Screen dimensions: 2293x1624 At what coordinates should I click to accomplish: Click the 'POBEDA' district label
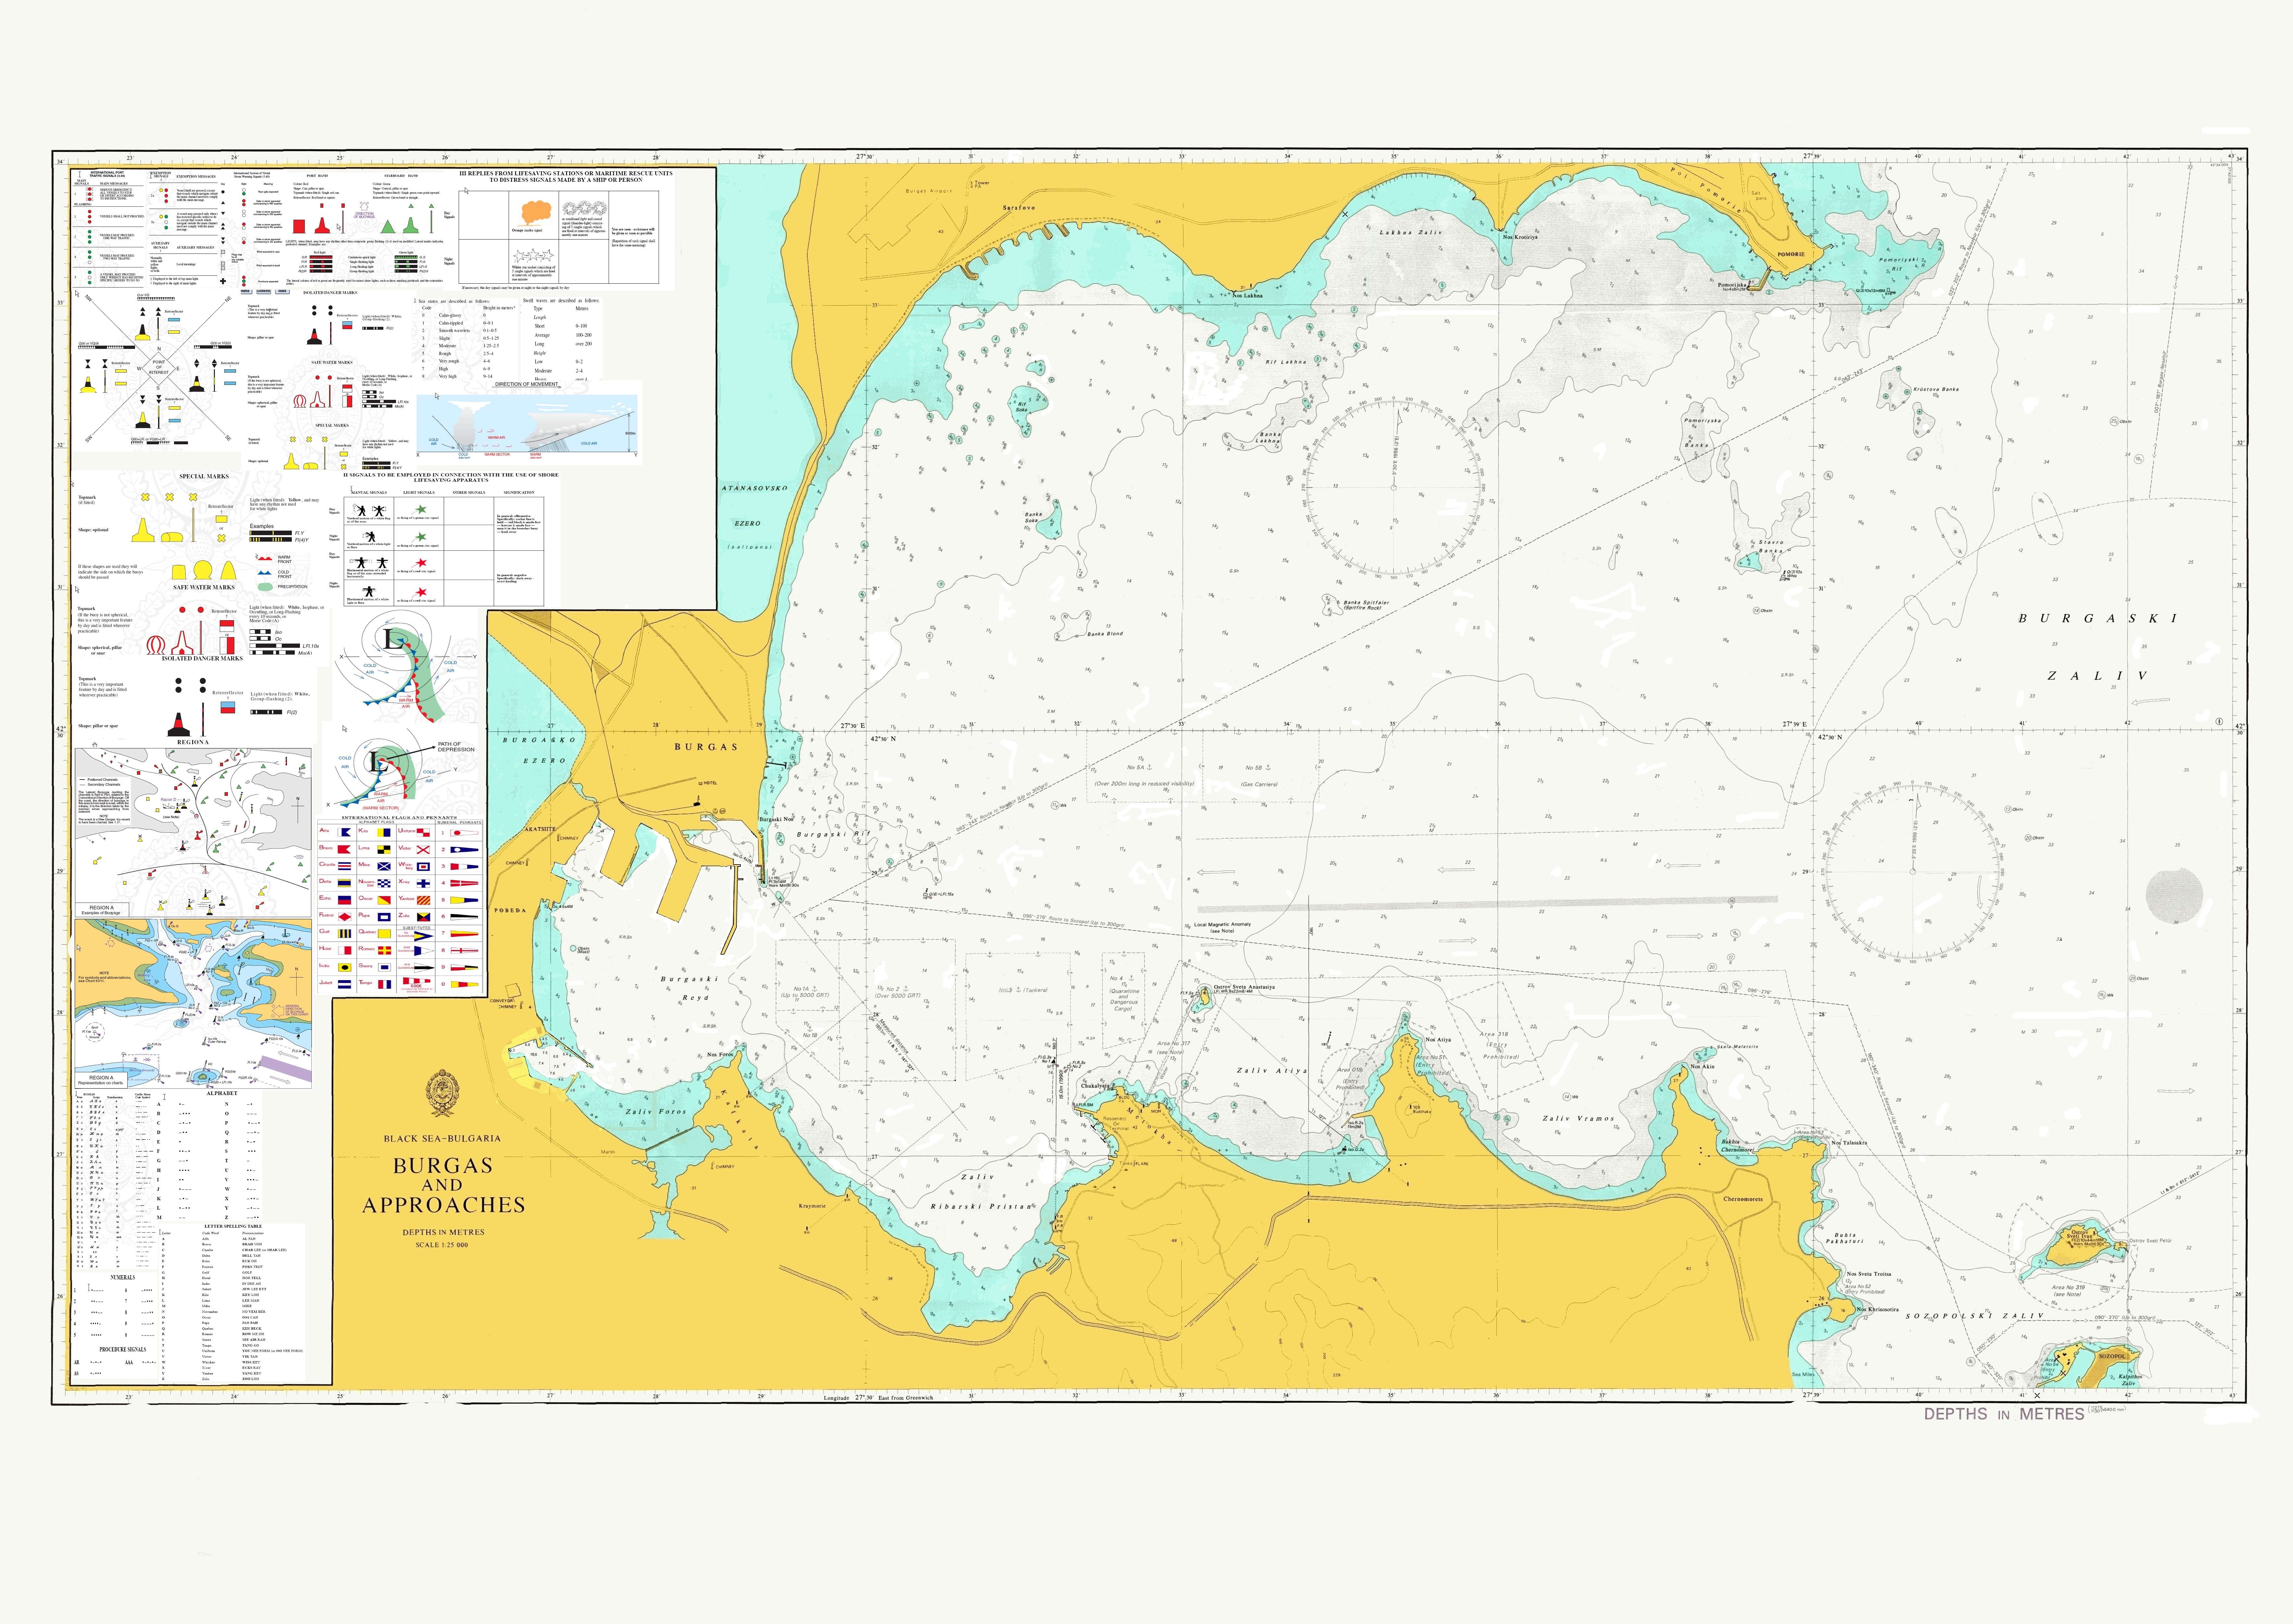click(x=510, y=911)
